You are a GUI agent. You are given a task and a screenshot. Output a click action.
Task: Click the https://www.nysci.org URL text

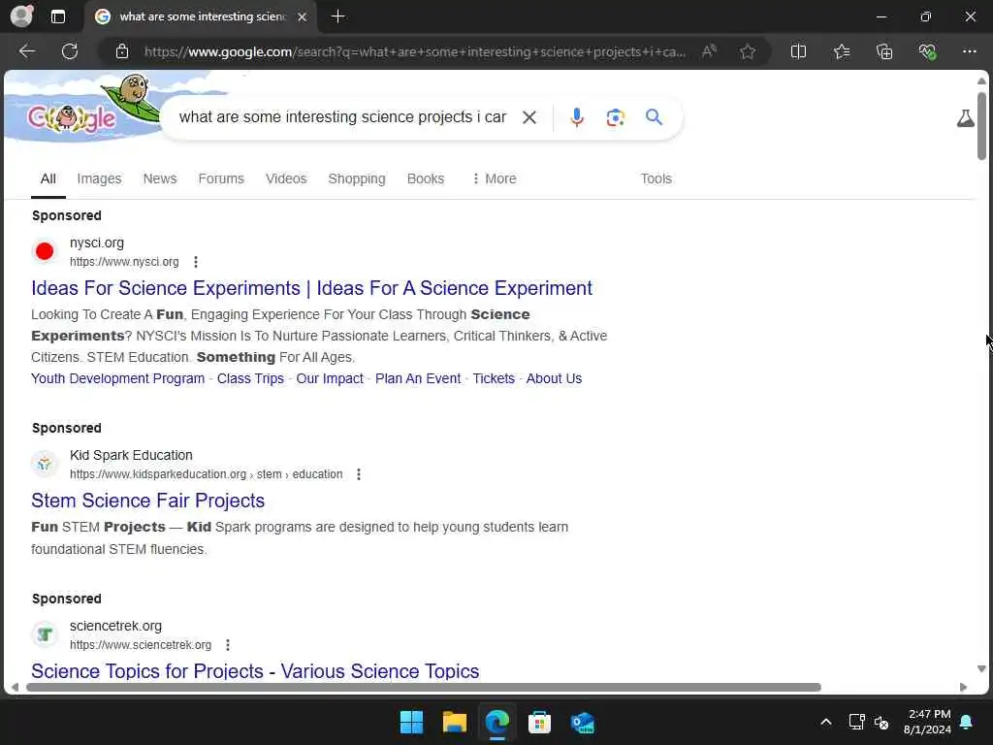coord(124,262)
